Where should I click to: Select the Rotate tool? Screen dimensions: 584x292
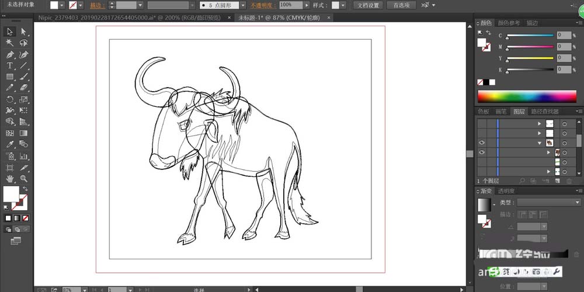point(10,99)
